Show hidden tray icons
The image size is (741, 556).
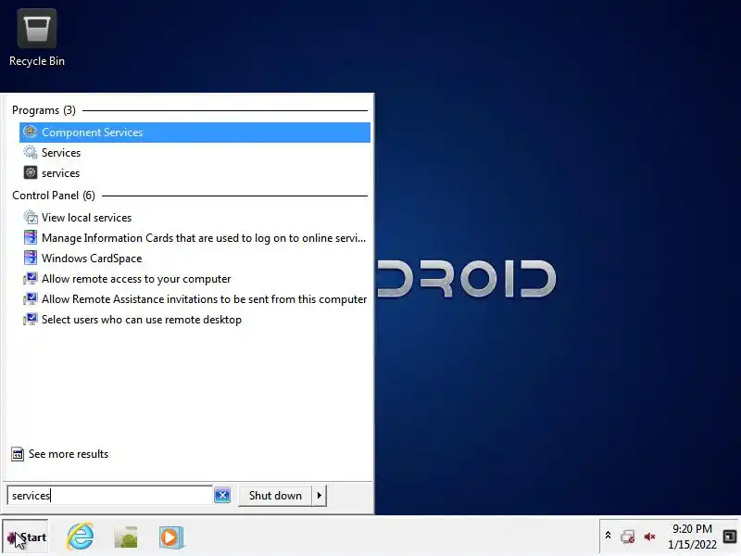click(609, 536)
